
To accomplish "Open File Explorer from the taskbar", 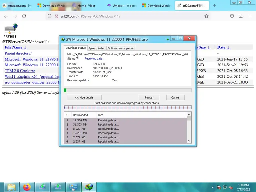I will click(x=11, y=187).
